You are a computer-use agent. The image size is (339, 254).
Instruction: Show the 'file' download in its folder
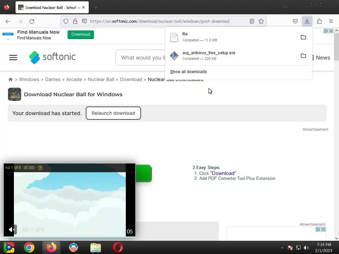pyautogui.click(x=303, y=37)
